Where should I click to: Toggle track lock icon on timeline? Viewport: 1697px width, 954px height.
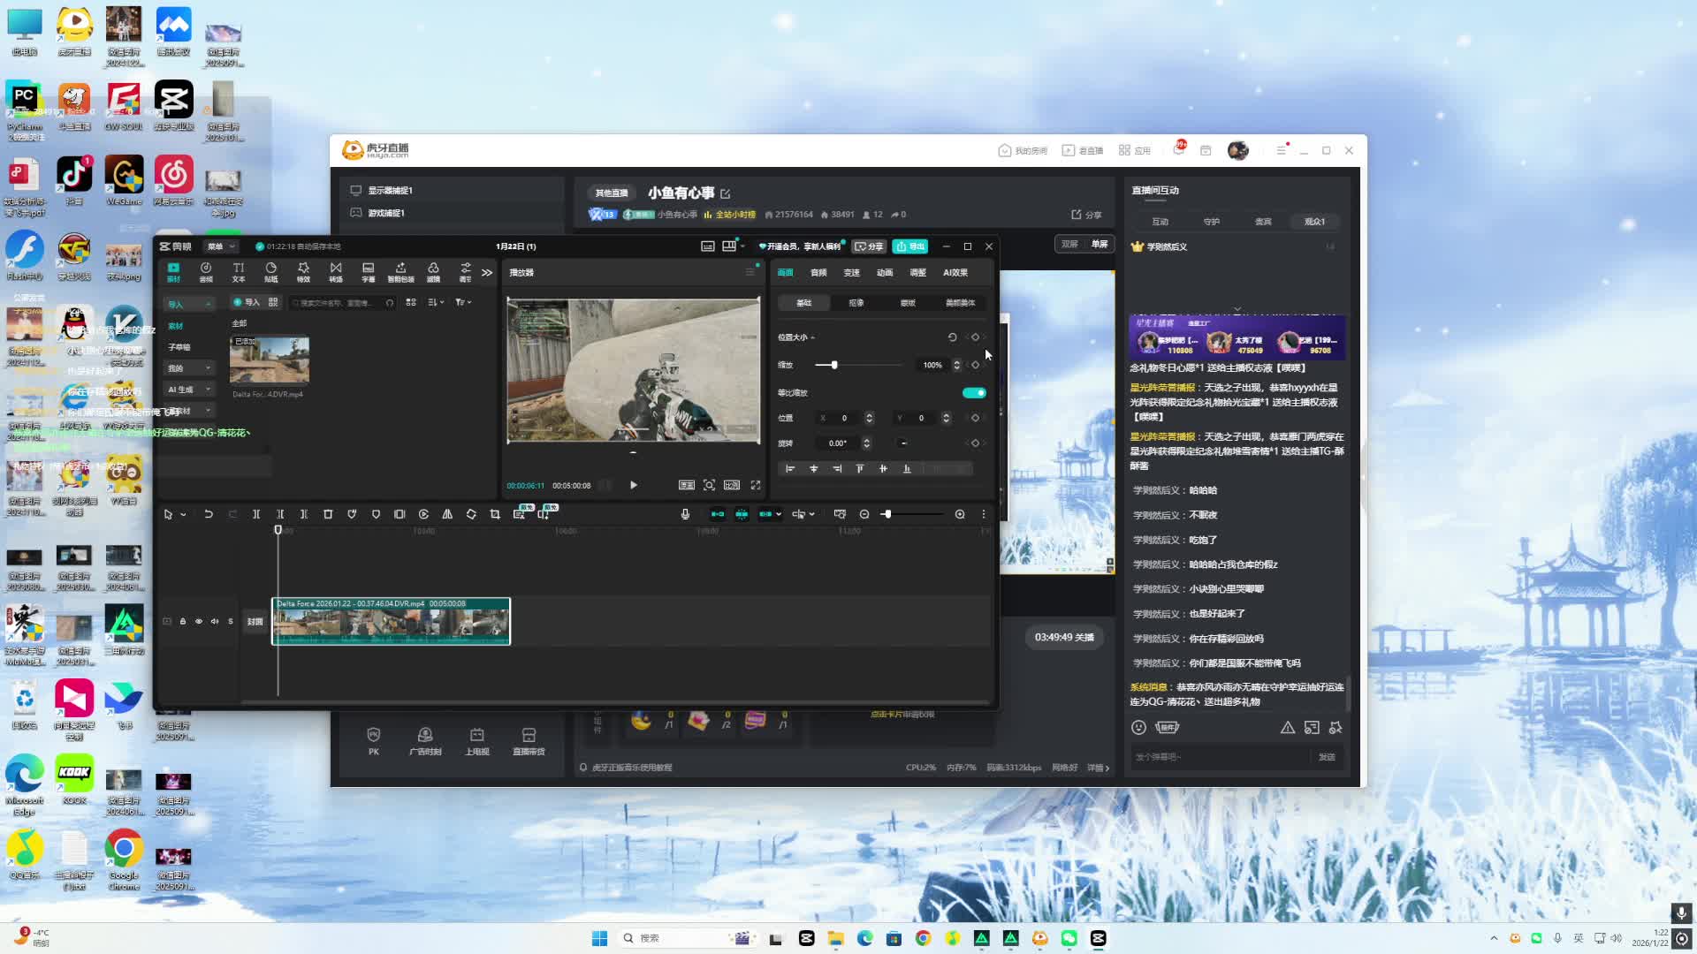coord(183,621)
